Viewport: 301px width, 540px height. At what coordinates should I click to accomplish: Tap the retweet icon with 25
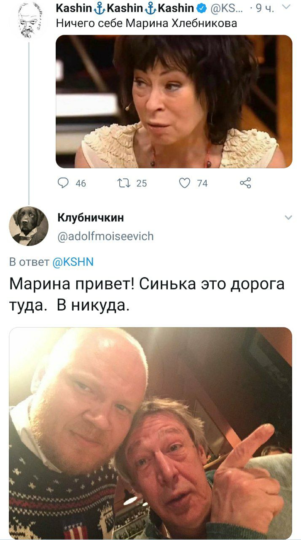pos(123,183)
